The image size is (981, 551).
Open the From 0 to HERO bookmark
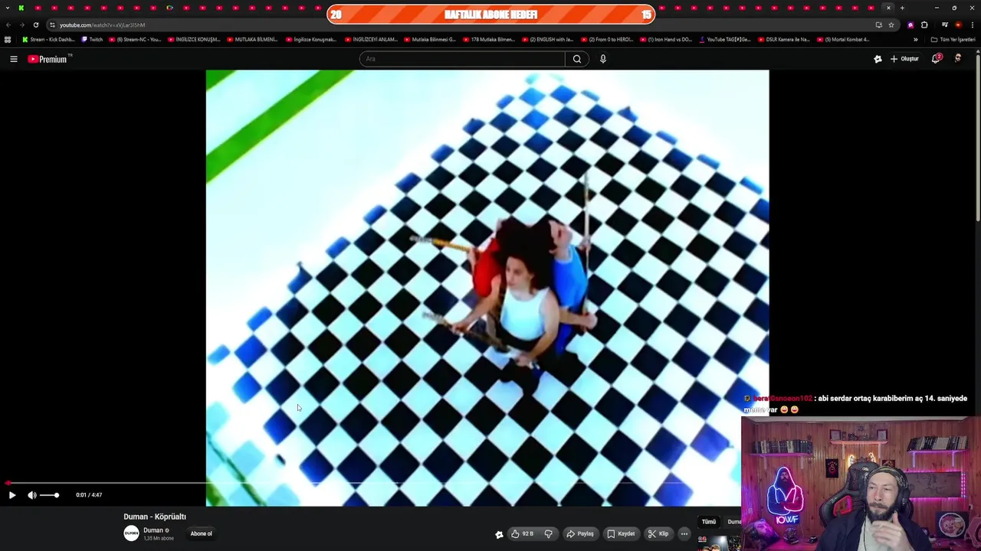tap(606, 39)
